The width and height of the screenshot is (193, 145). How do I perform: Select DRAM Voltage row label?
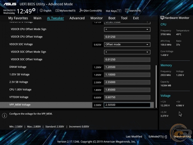click(x=18, y=67)
